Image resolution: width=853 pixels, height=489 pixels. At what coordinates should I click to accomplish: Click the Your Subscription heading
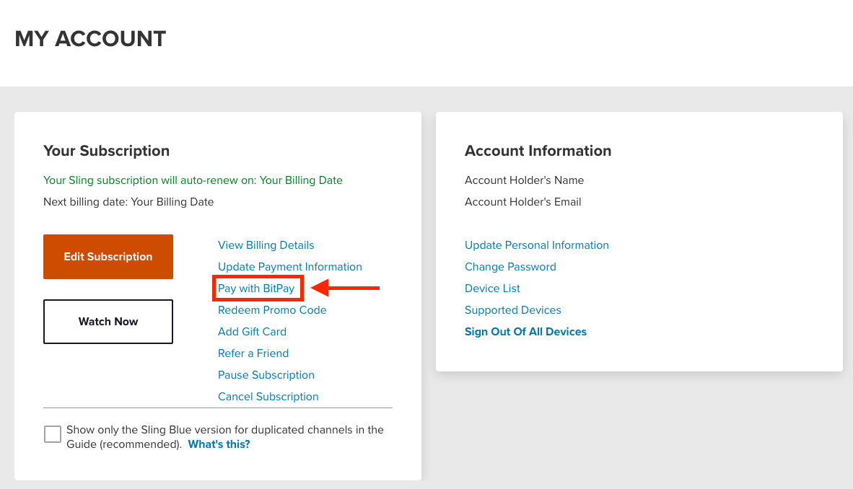click(x=107, y=151)
